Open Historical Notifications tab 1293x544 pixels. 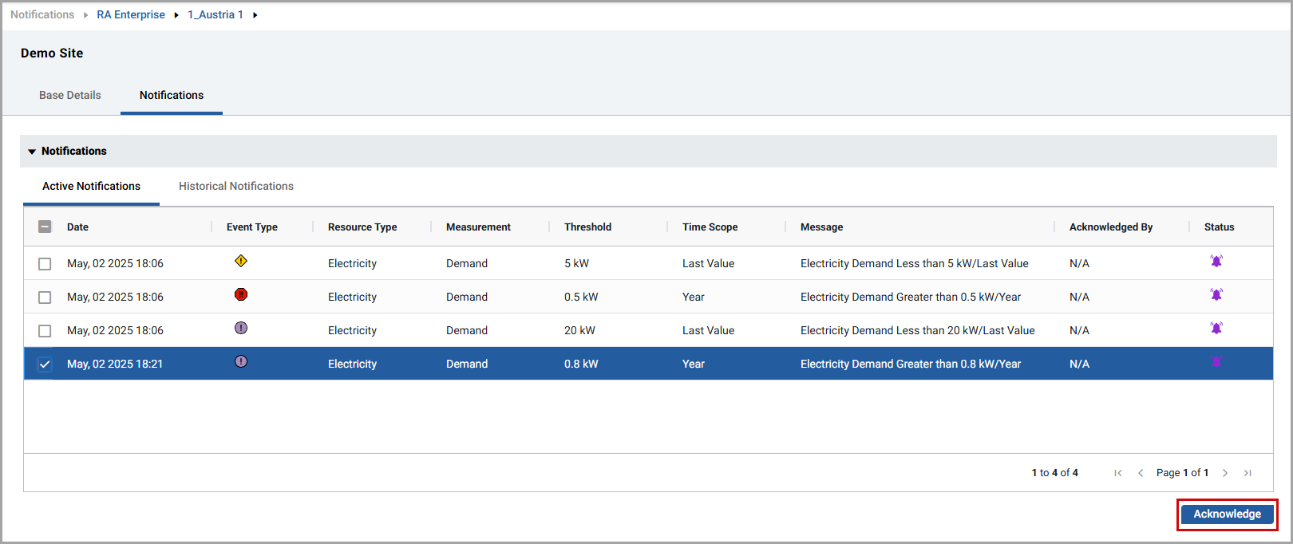click(x=236, y=186)
